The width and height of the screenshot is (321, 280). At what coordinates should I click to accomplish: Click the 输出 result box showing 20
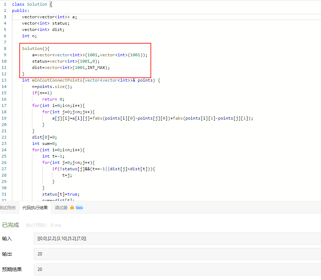pyautogui.click(x=177, y=254)
